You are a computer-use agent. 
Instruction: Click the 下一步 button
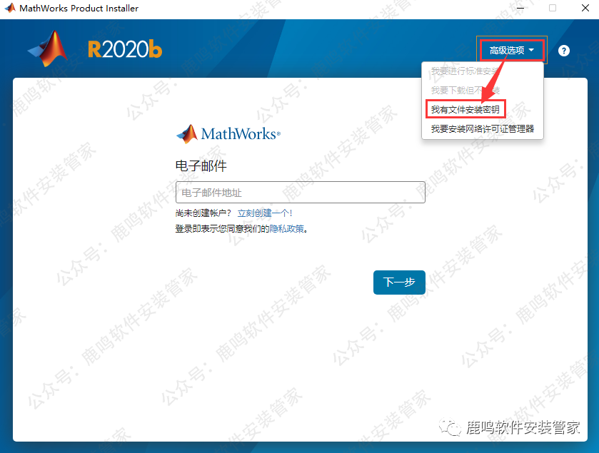click(399, 283)
